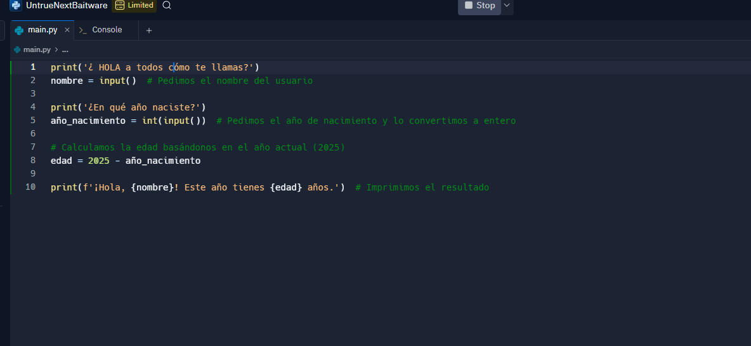Click line number 2 in gutter
Screen dimensions: 751x346
pos(33,81)
